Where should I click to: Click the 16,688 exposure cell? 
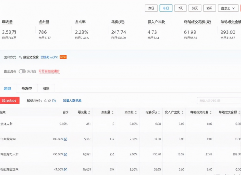click(x=86, y=169)
